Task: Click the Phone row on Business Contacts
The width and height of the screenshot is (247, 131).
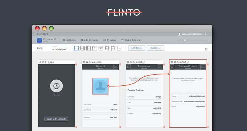Action: [x=188, y=96]
